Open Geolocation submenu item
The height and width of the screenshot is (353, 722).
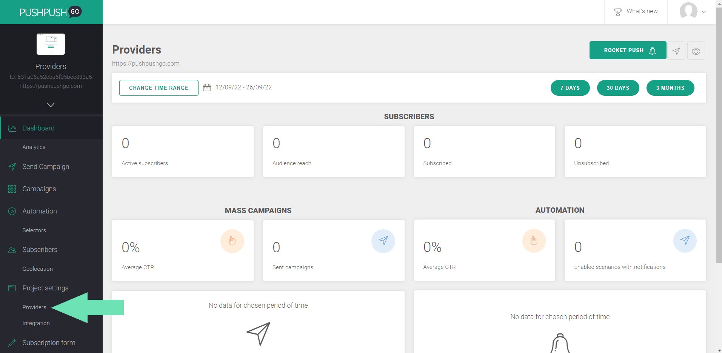tap(37, 269)
